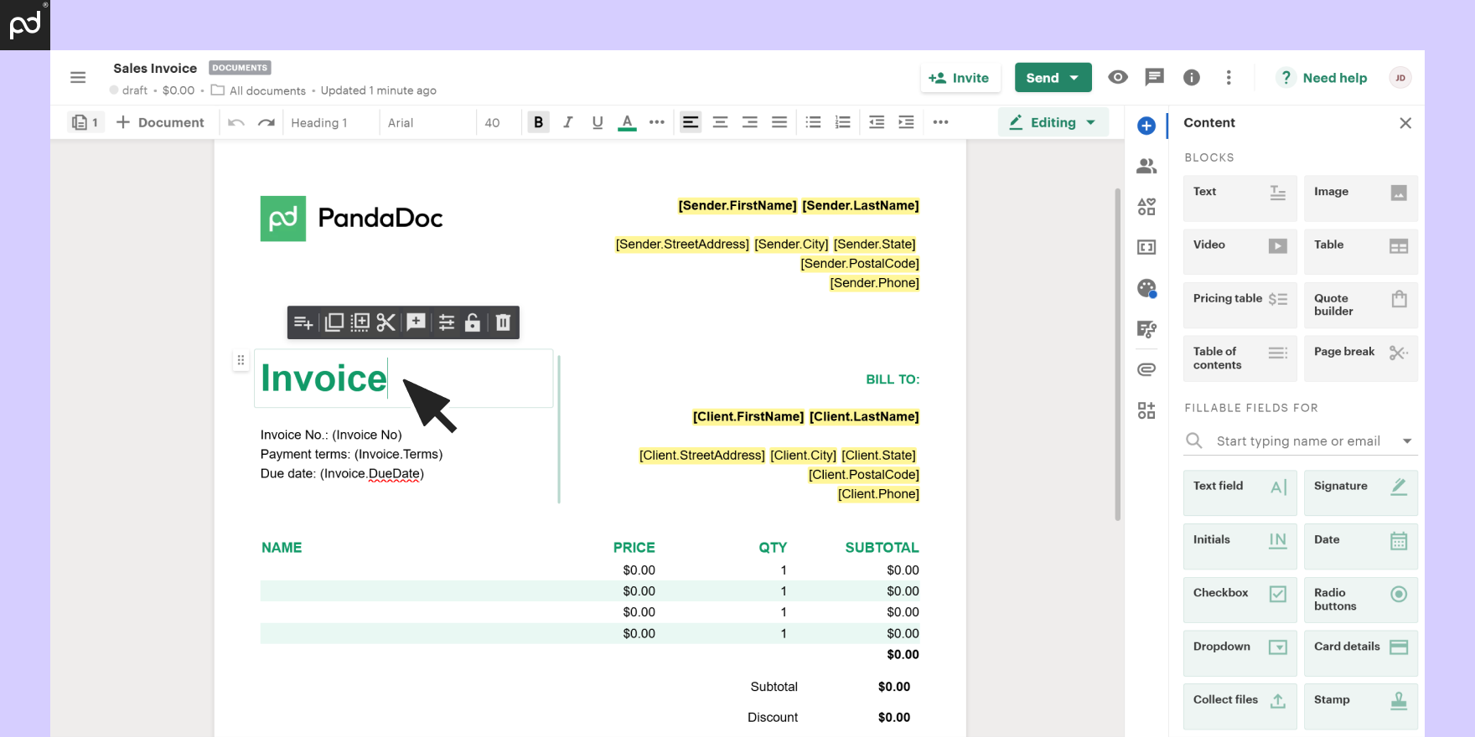Select the Text block

(1240, 198)
